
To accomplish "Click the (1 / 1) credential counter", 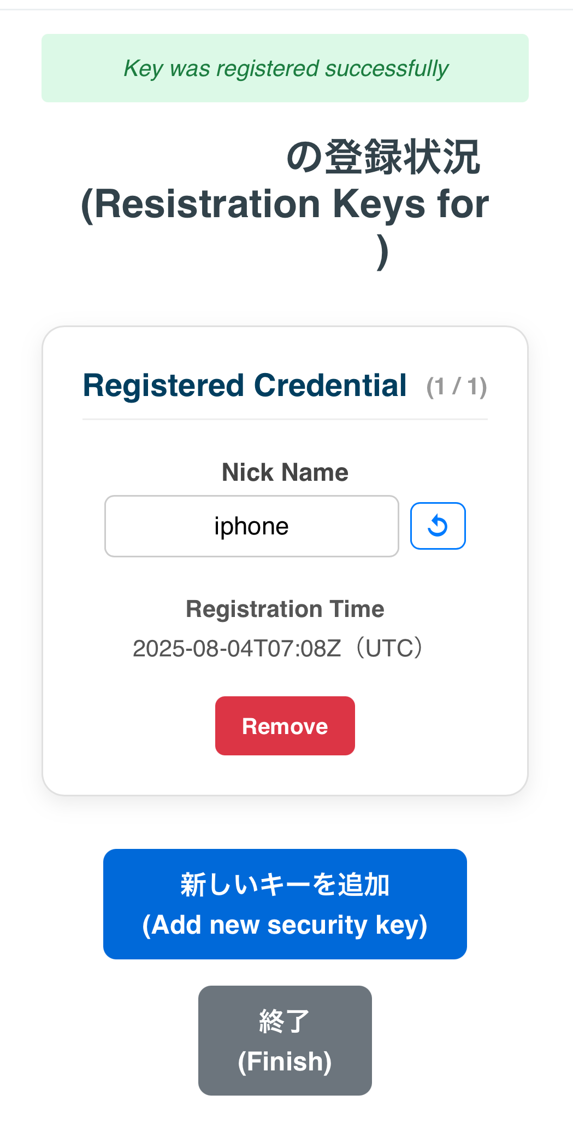I will click(456, 387).
